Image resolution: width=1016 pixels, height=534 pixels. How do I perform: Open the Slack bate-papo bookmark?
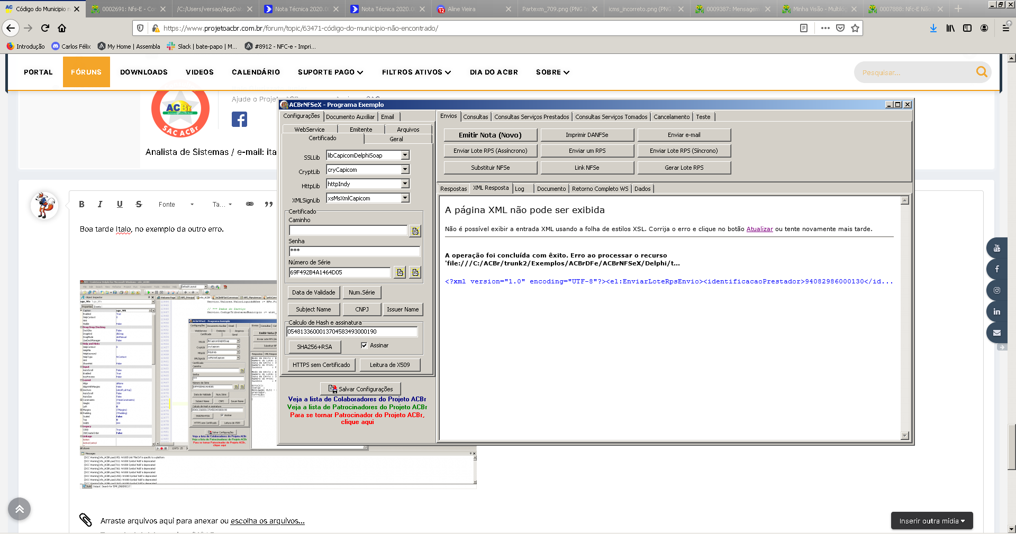[202, 47]
